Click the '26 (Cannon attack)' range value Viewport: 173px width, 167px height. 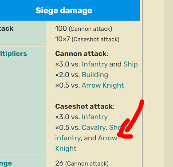coord(82,163)
